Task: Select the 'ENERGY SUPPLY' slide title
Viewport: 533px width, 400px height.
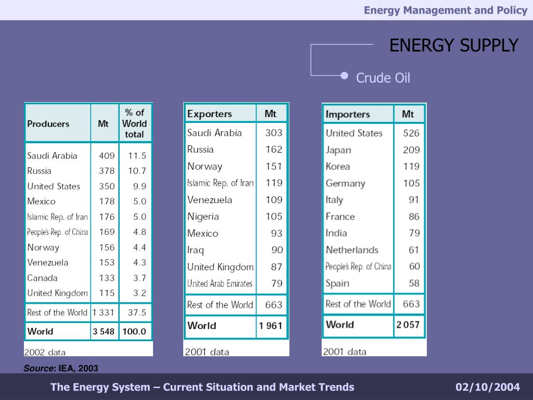Action: [x=454, y=45]
